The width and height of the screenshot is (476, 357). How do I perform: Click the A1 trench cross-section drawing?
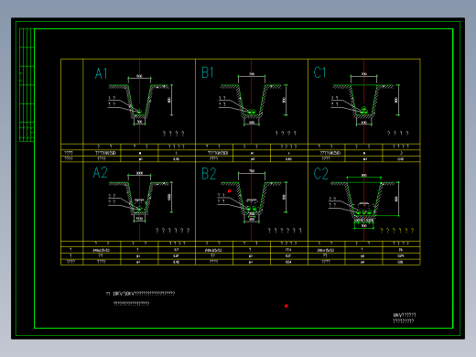click(139, 101)
